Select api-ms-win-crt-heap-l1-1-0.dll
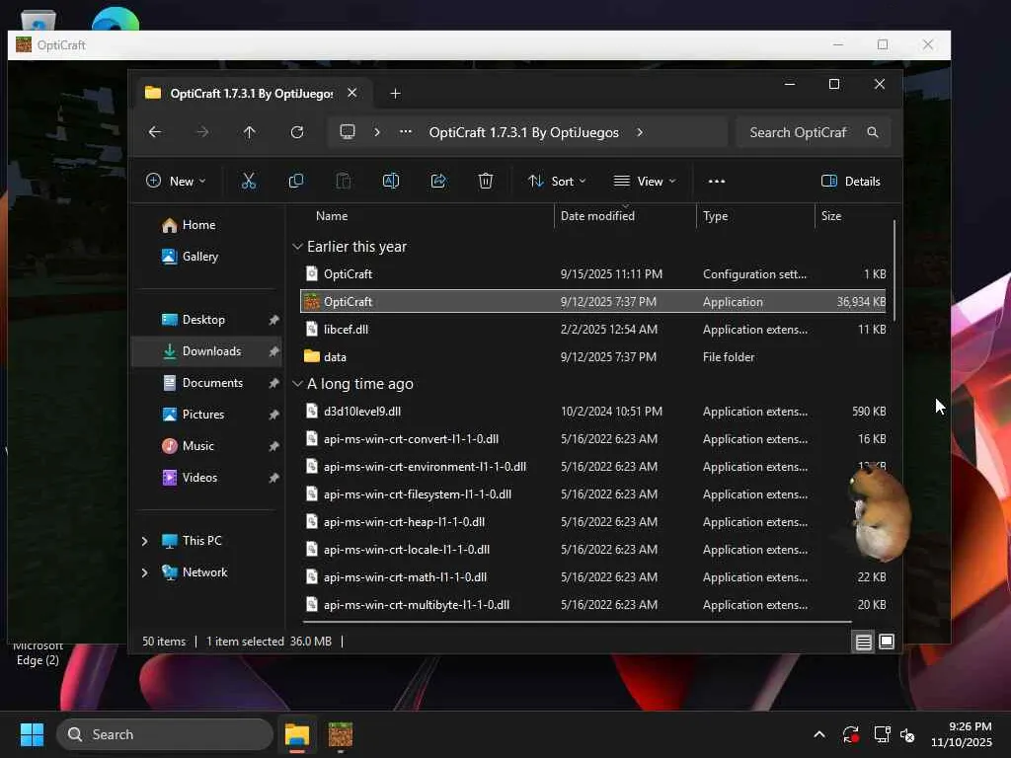The width and height of the screenshot is (1011, 758). pyautogui.click(x=593, y=522)
